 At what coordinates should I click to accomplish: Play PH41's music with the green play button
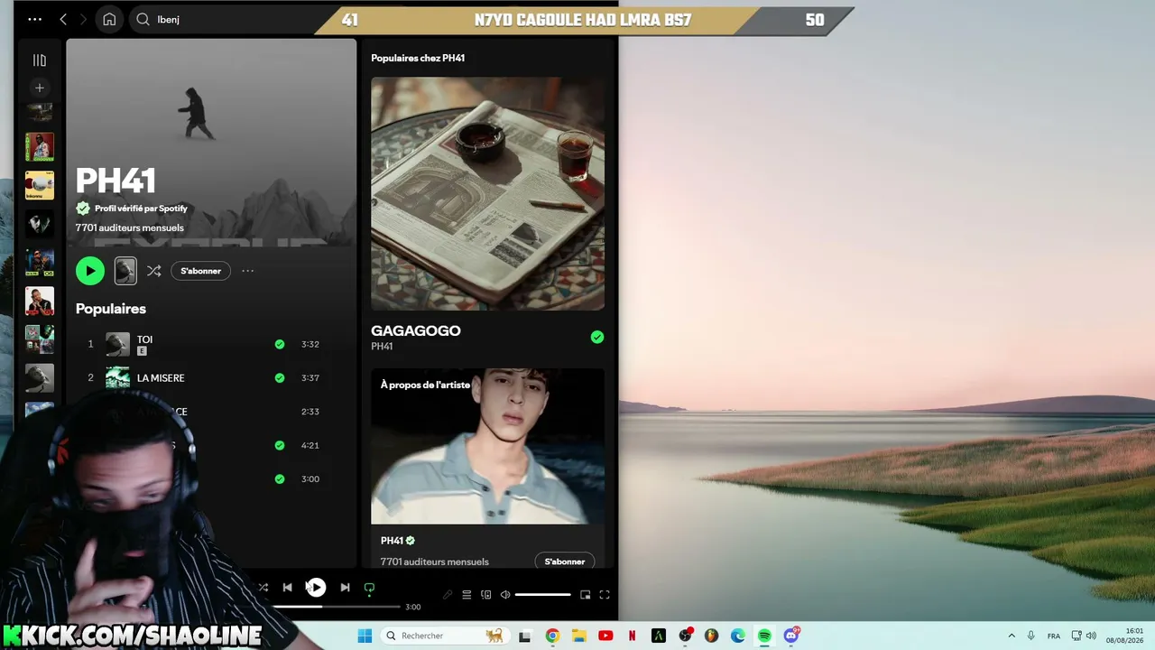pos(90,271)
